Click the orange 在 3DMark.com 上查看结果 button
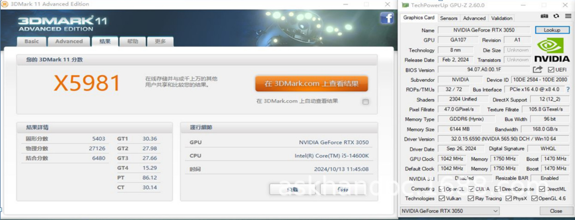Image resolution: width=575 pixels, height=220 pixels. click(x=311, y=84)
